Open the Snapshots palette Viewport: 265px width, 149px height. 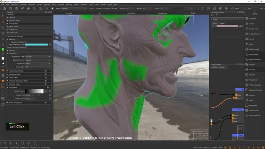point(251,105)
